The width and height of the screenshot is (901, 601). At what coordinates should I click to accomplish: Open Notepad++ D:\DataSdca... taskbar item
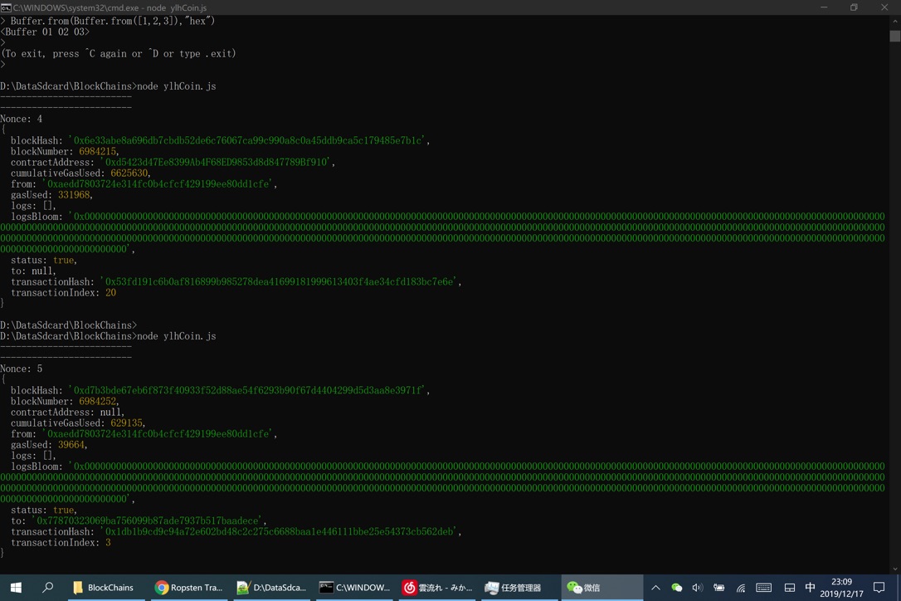tap(270, 587)
